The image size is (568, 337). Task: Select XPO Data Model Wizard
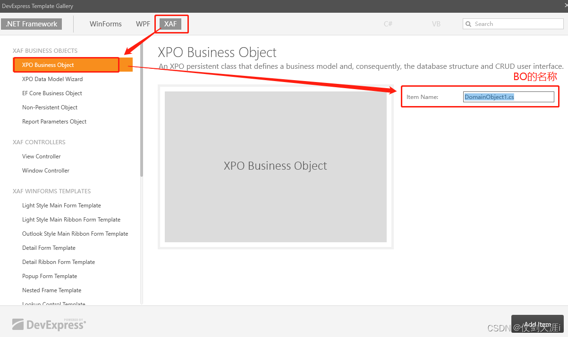[52, 79]
